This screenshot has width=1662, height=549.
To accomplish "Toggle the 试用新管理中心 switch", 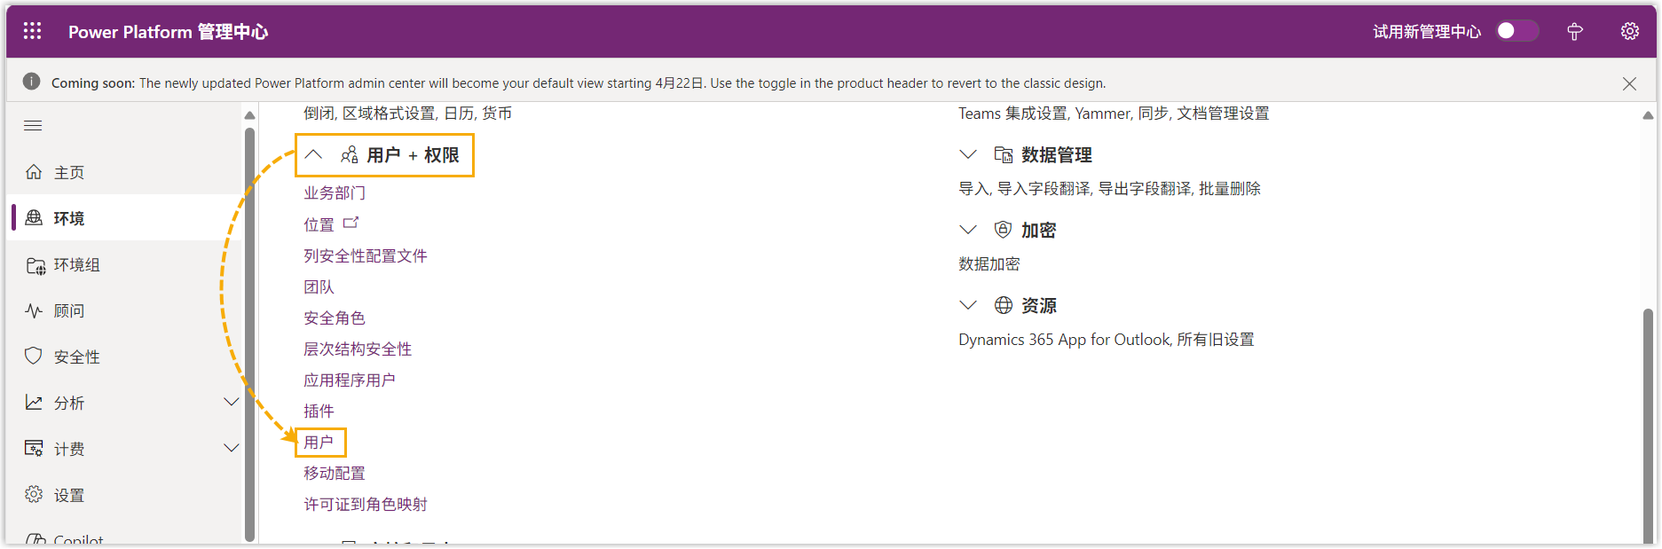I will point(1516,31).
